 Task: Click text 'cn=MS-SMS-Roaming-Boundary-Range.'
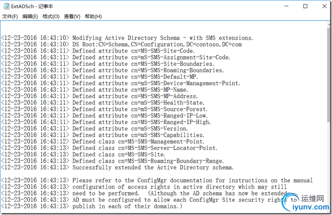pos(171,161)
